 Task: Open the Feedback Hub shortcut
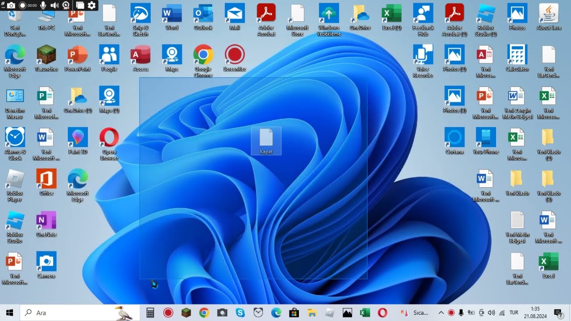423,20
